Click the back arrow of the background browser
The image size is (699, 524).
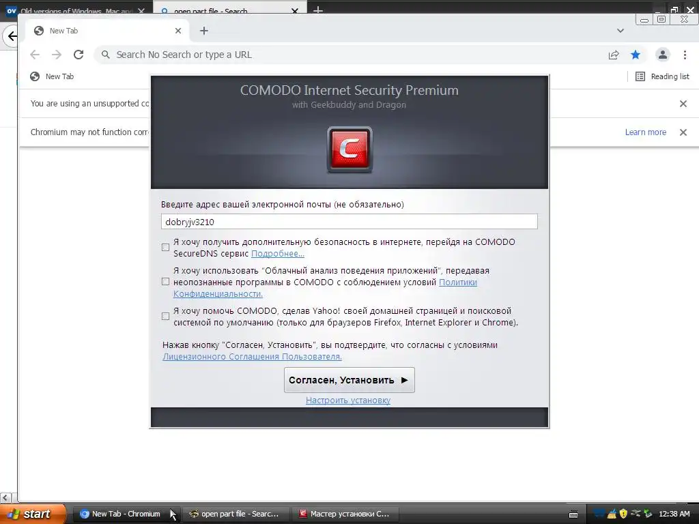coord(11,36)
